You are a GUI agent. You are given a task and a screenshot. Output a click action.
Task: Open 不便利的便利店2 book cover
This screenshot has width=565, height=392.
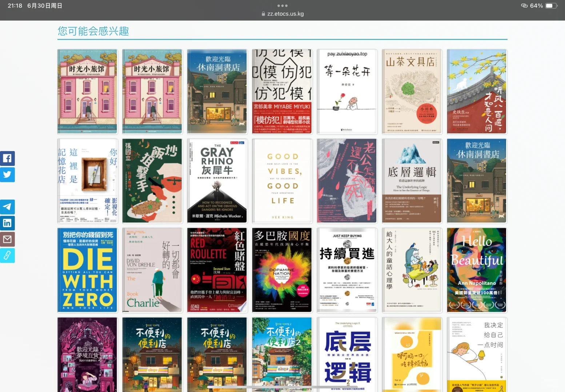(x=282, y=355)
